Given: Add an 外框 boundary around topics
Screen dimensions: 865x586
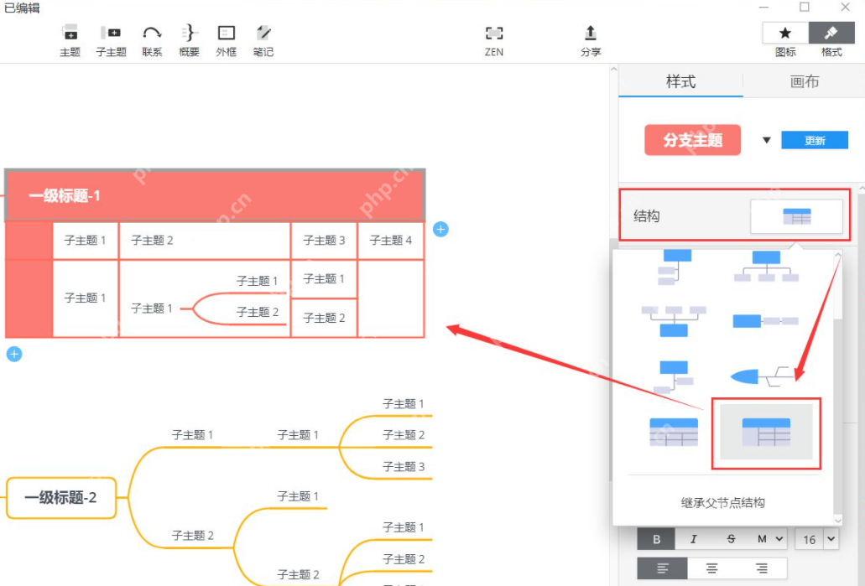Looking at the screenshot, I should tap(226, 39).
